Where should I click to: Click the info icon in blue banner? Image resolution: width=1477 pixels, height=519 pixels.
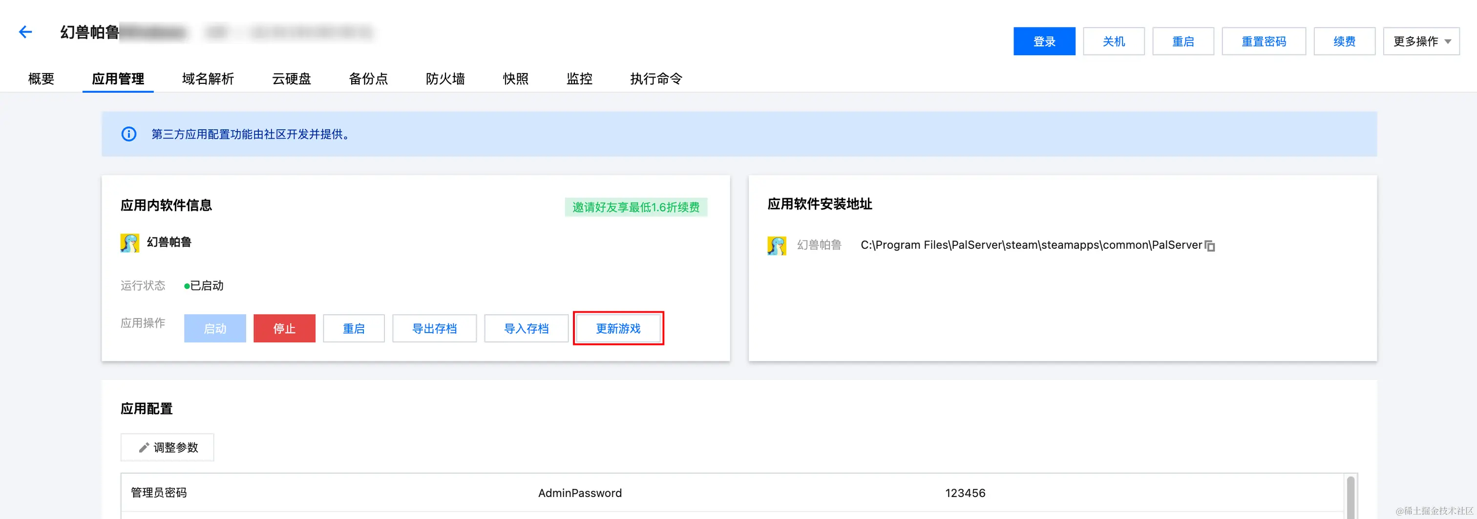[x=129, y=134]
